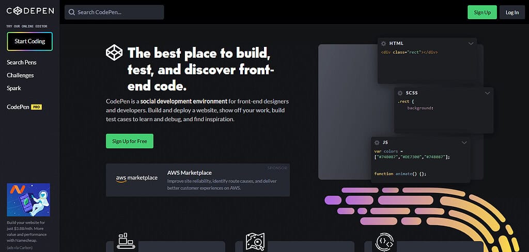The image size is (529, 252).
Task: Click the conveyor blocks icon on bottom card
Action: pyautogui.click(x=126, y=241)
